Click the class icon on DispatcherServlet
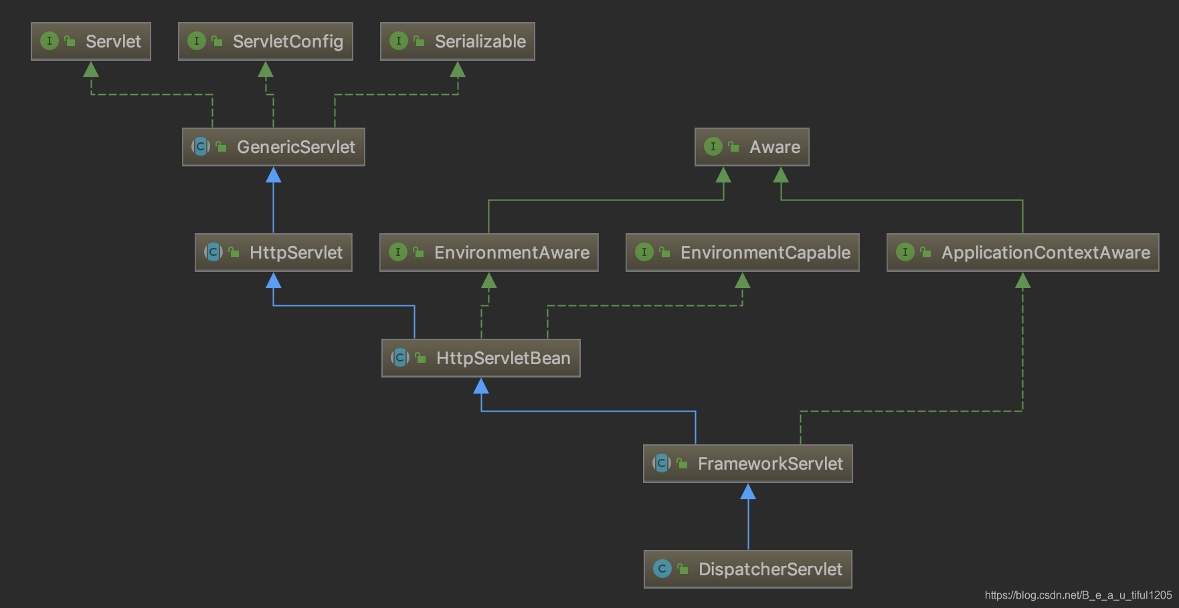The width and height of the screenshot is (1179, 608). click(662, 569)
